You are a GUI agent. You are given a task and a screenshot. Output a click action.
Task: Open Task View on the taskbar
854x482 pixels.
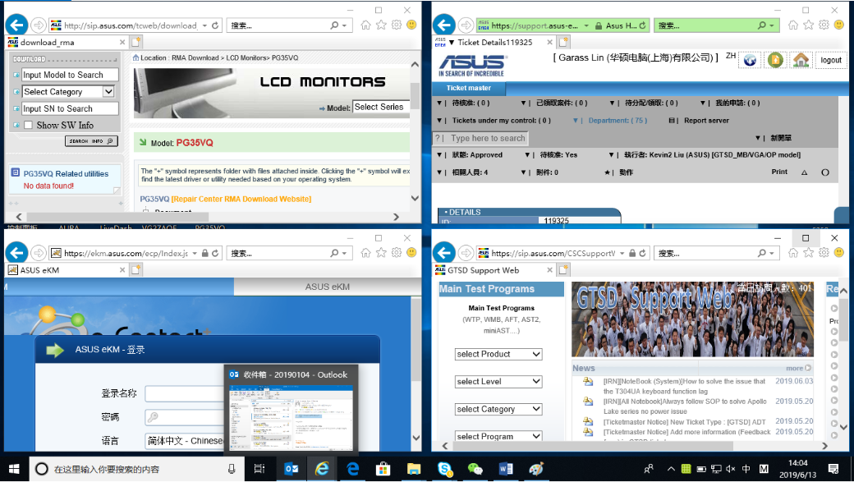pyautogui.click(x=259, y=468)
